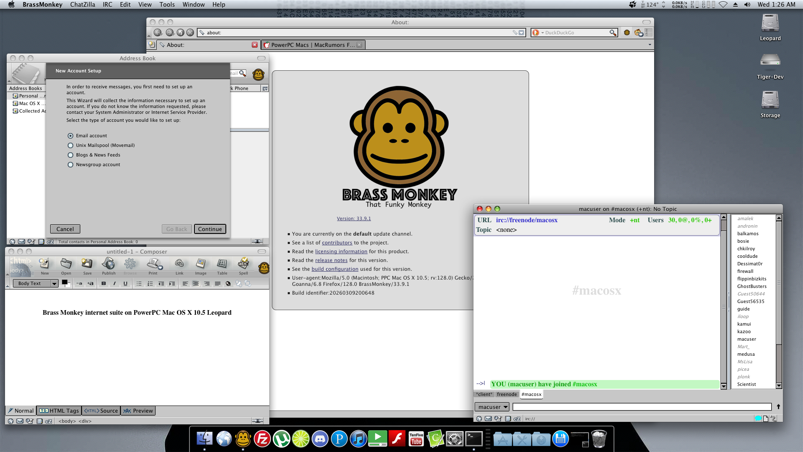803x452 pixels.
Task: Open Mail icon in ChatZilla status bar
Action: (488, 419)
